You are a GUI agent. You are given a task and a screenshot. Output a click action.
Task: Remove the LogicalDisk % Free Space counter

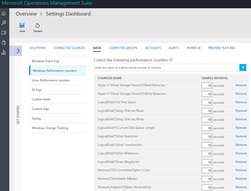tap(241, 102)
